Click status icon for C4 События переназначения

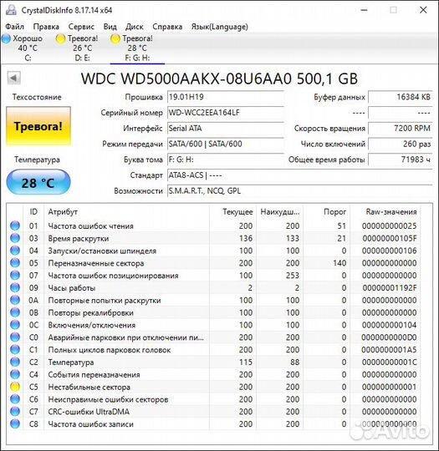tap(15, 374)
